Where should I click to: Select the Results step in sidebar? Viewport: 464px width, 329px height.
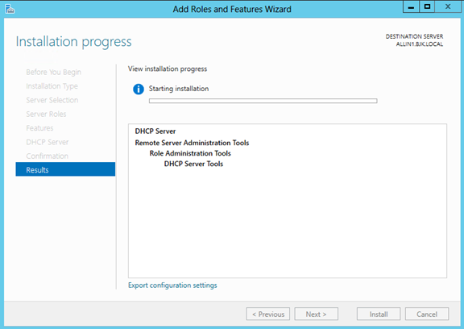[x=65, y=169]
